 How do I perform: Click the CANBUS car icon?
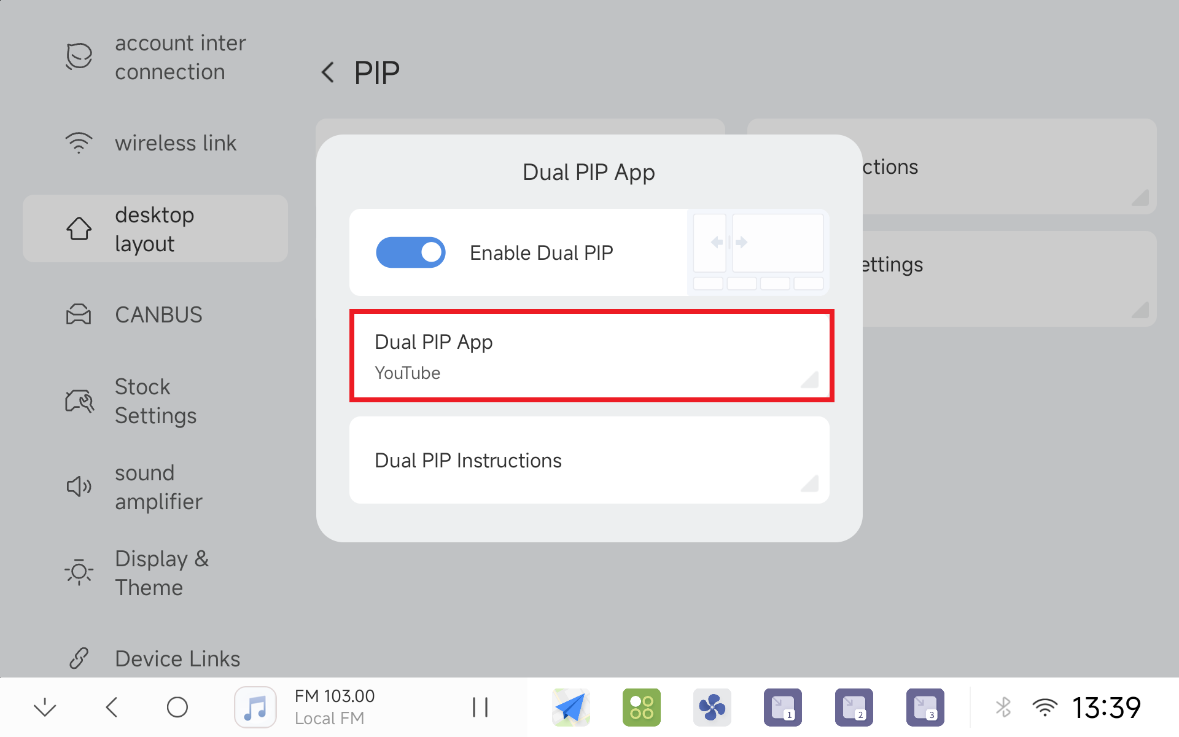click(79, 314)
